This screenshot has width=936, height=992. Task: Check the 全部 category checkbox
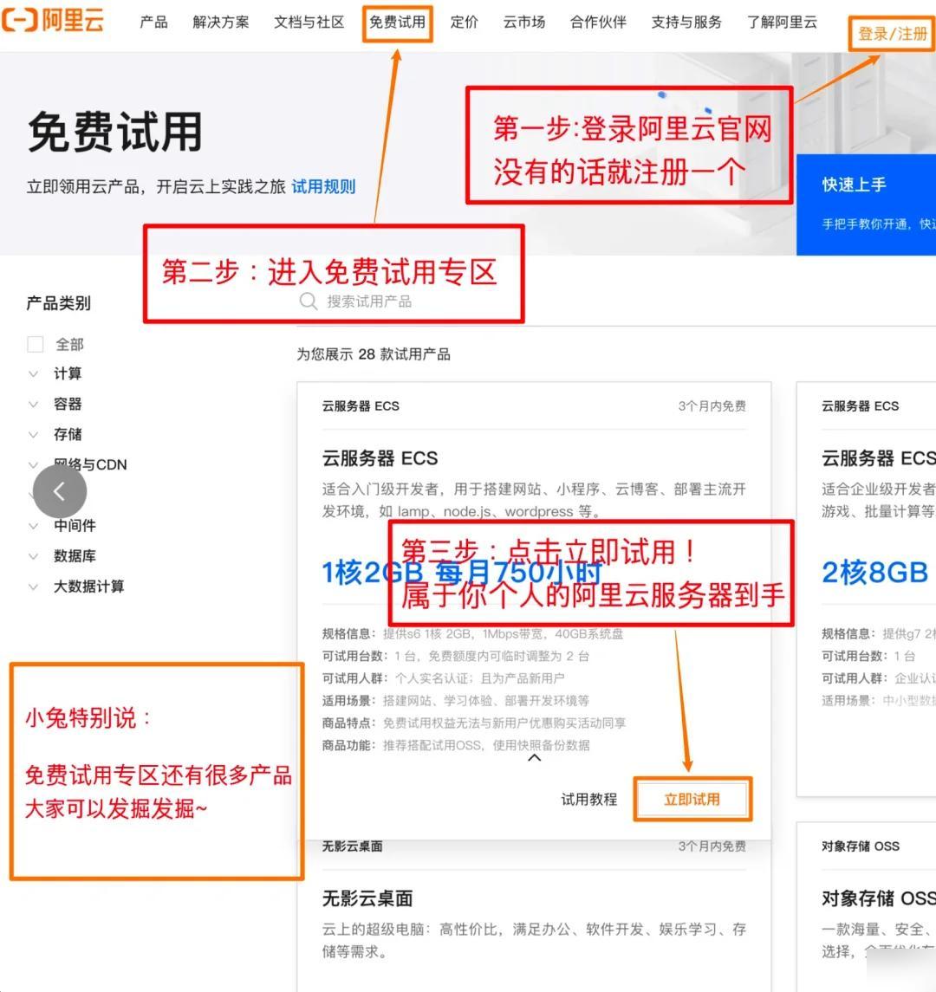pyautogui.click(x=36, y=344)
